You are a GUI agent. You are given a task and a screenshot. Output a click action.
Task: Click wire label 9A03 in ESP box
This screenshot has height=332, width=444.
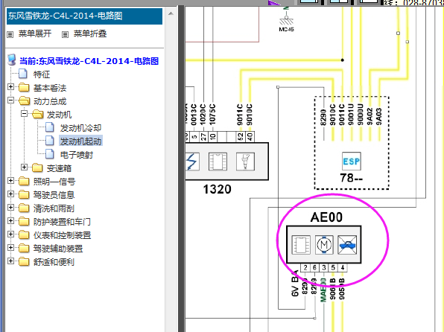[x=378, y=117]
